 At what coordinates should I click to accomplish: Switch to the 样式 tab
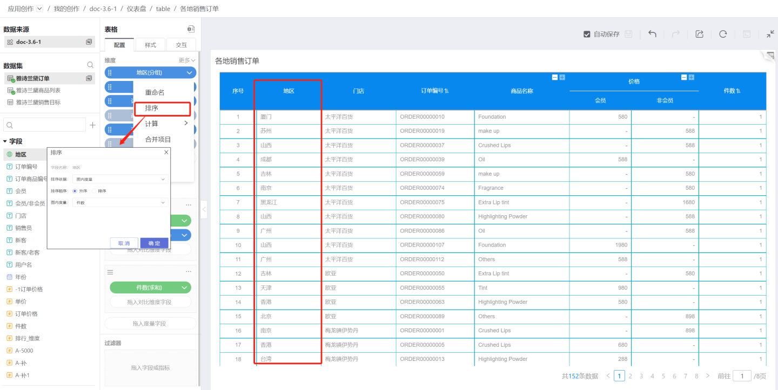[x=150, y=45]
